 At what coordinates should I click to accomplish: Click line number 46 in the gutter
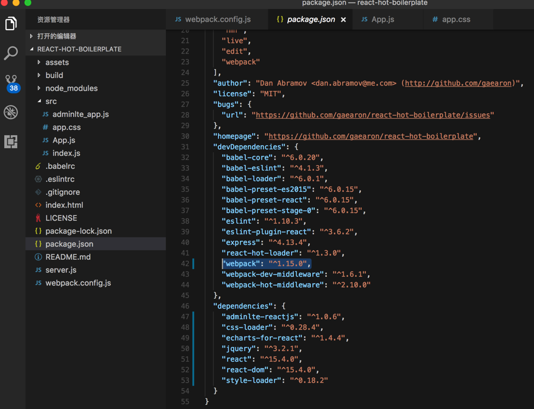coord(185,306)
